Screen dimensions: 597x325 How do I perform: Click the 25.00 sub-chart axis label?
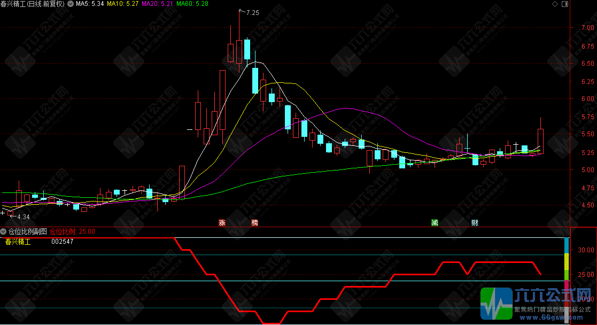(x=586, y=274)
